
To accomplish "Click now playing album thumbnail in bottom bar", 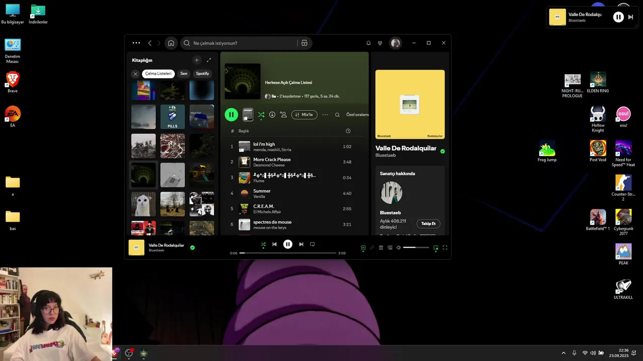I will [137, 248].
